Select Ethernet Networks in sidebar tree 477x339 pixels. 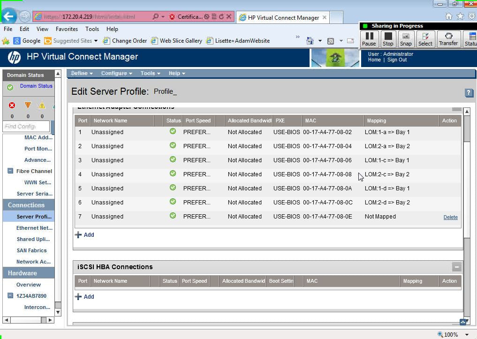pyautogui.click(x=34, y=228)
